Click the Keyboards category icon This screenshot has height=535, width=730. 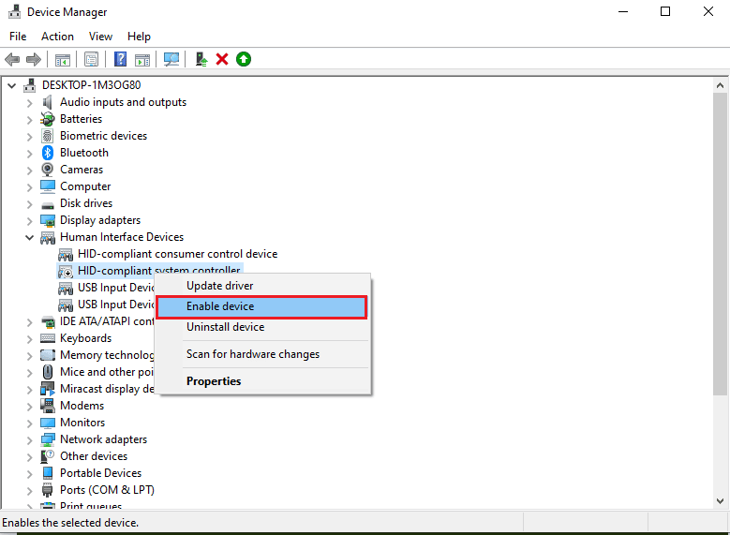(x=48, y=338)
